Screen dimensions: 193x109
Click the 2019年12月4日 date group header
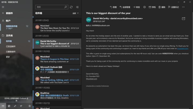point(57,20)
